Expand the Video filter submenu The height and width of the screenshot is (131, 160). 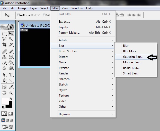click(83, 101)
